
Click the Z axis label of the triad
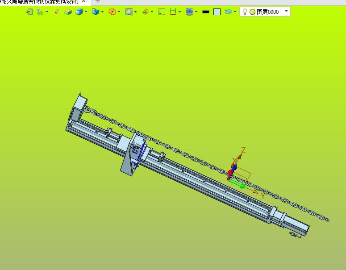243,150
